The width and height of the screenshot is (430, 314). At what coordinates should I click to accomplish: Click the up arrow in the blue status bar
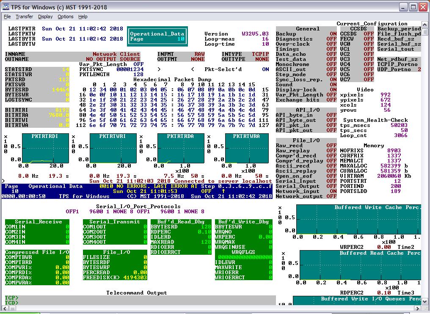(x=223, y=191)
